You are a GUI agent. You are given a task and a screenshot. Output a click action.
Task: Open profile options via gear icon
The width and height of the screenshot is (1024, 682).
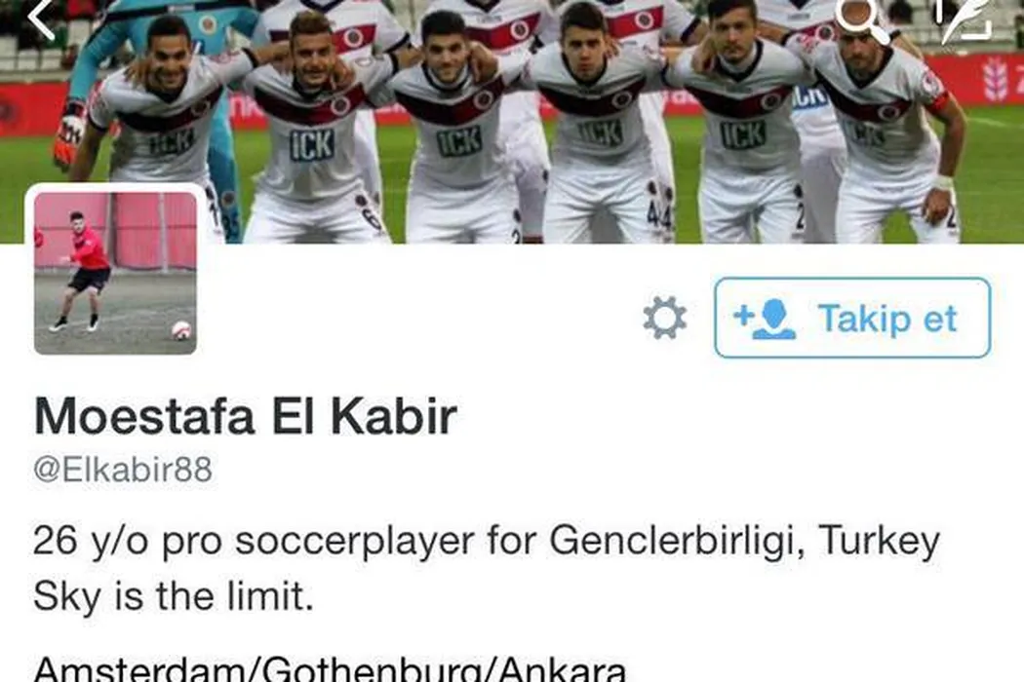tap(664, 318)
